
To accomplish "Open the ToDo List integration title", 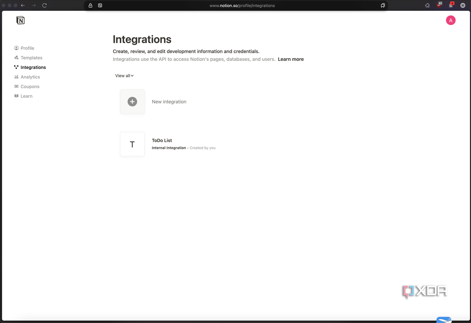I will point(162,140).
